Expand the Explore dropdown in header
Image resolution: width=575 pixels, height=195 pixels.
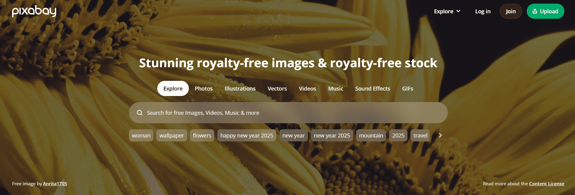tap(447, 11)
